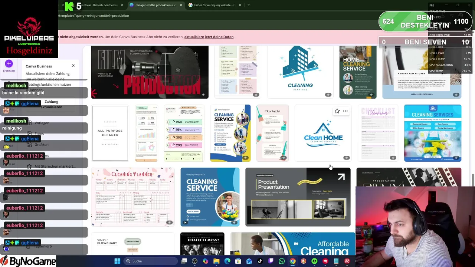Open Task View from the taskbar
This screenshot has height=267, width=475.
[x=184, y=261]
